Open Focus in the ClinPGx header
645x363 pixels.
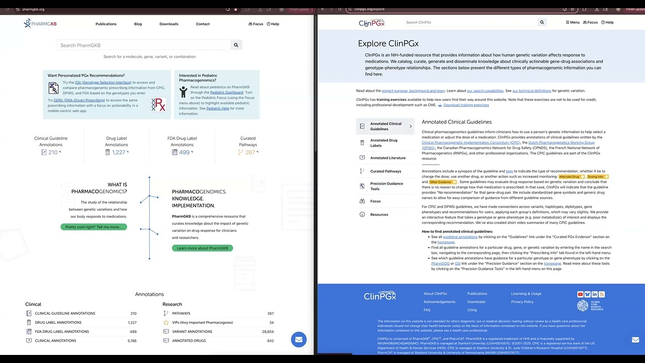(590, 22)
